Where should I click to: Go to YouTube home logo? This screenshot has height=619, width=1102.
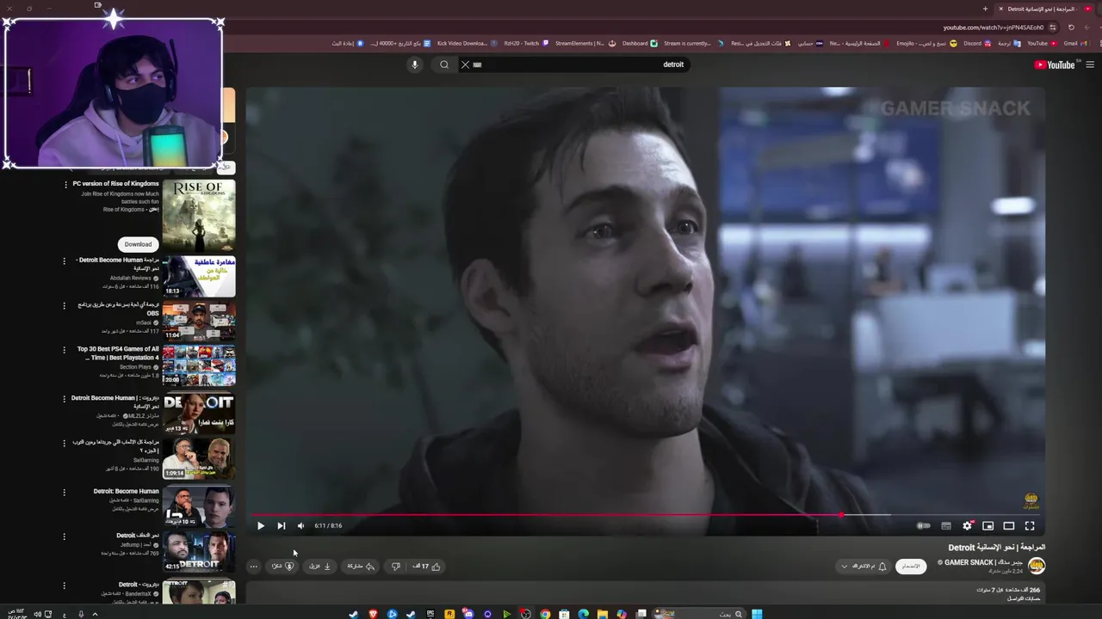[x=1055, y=64]
